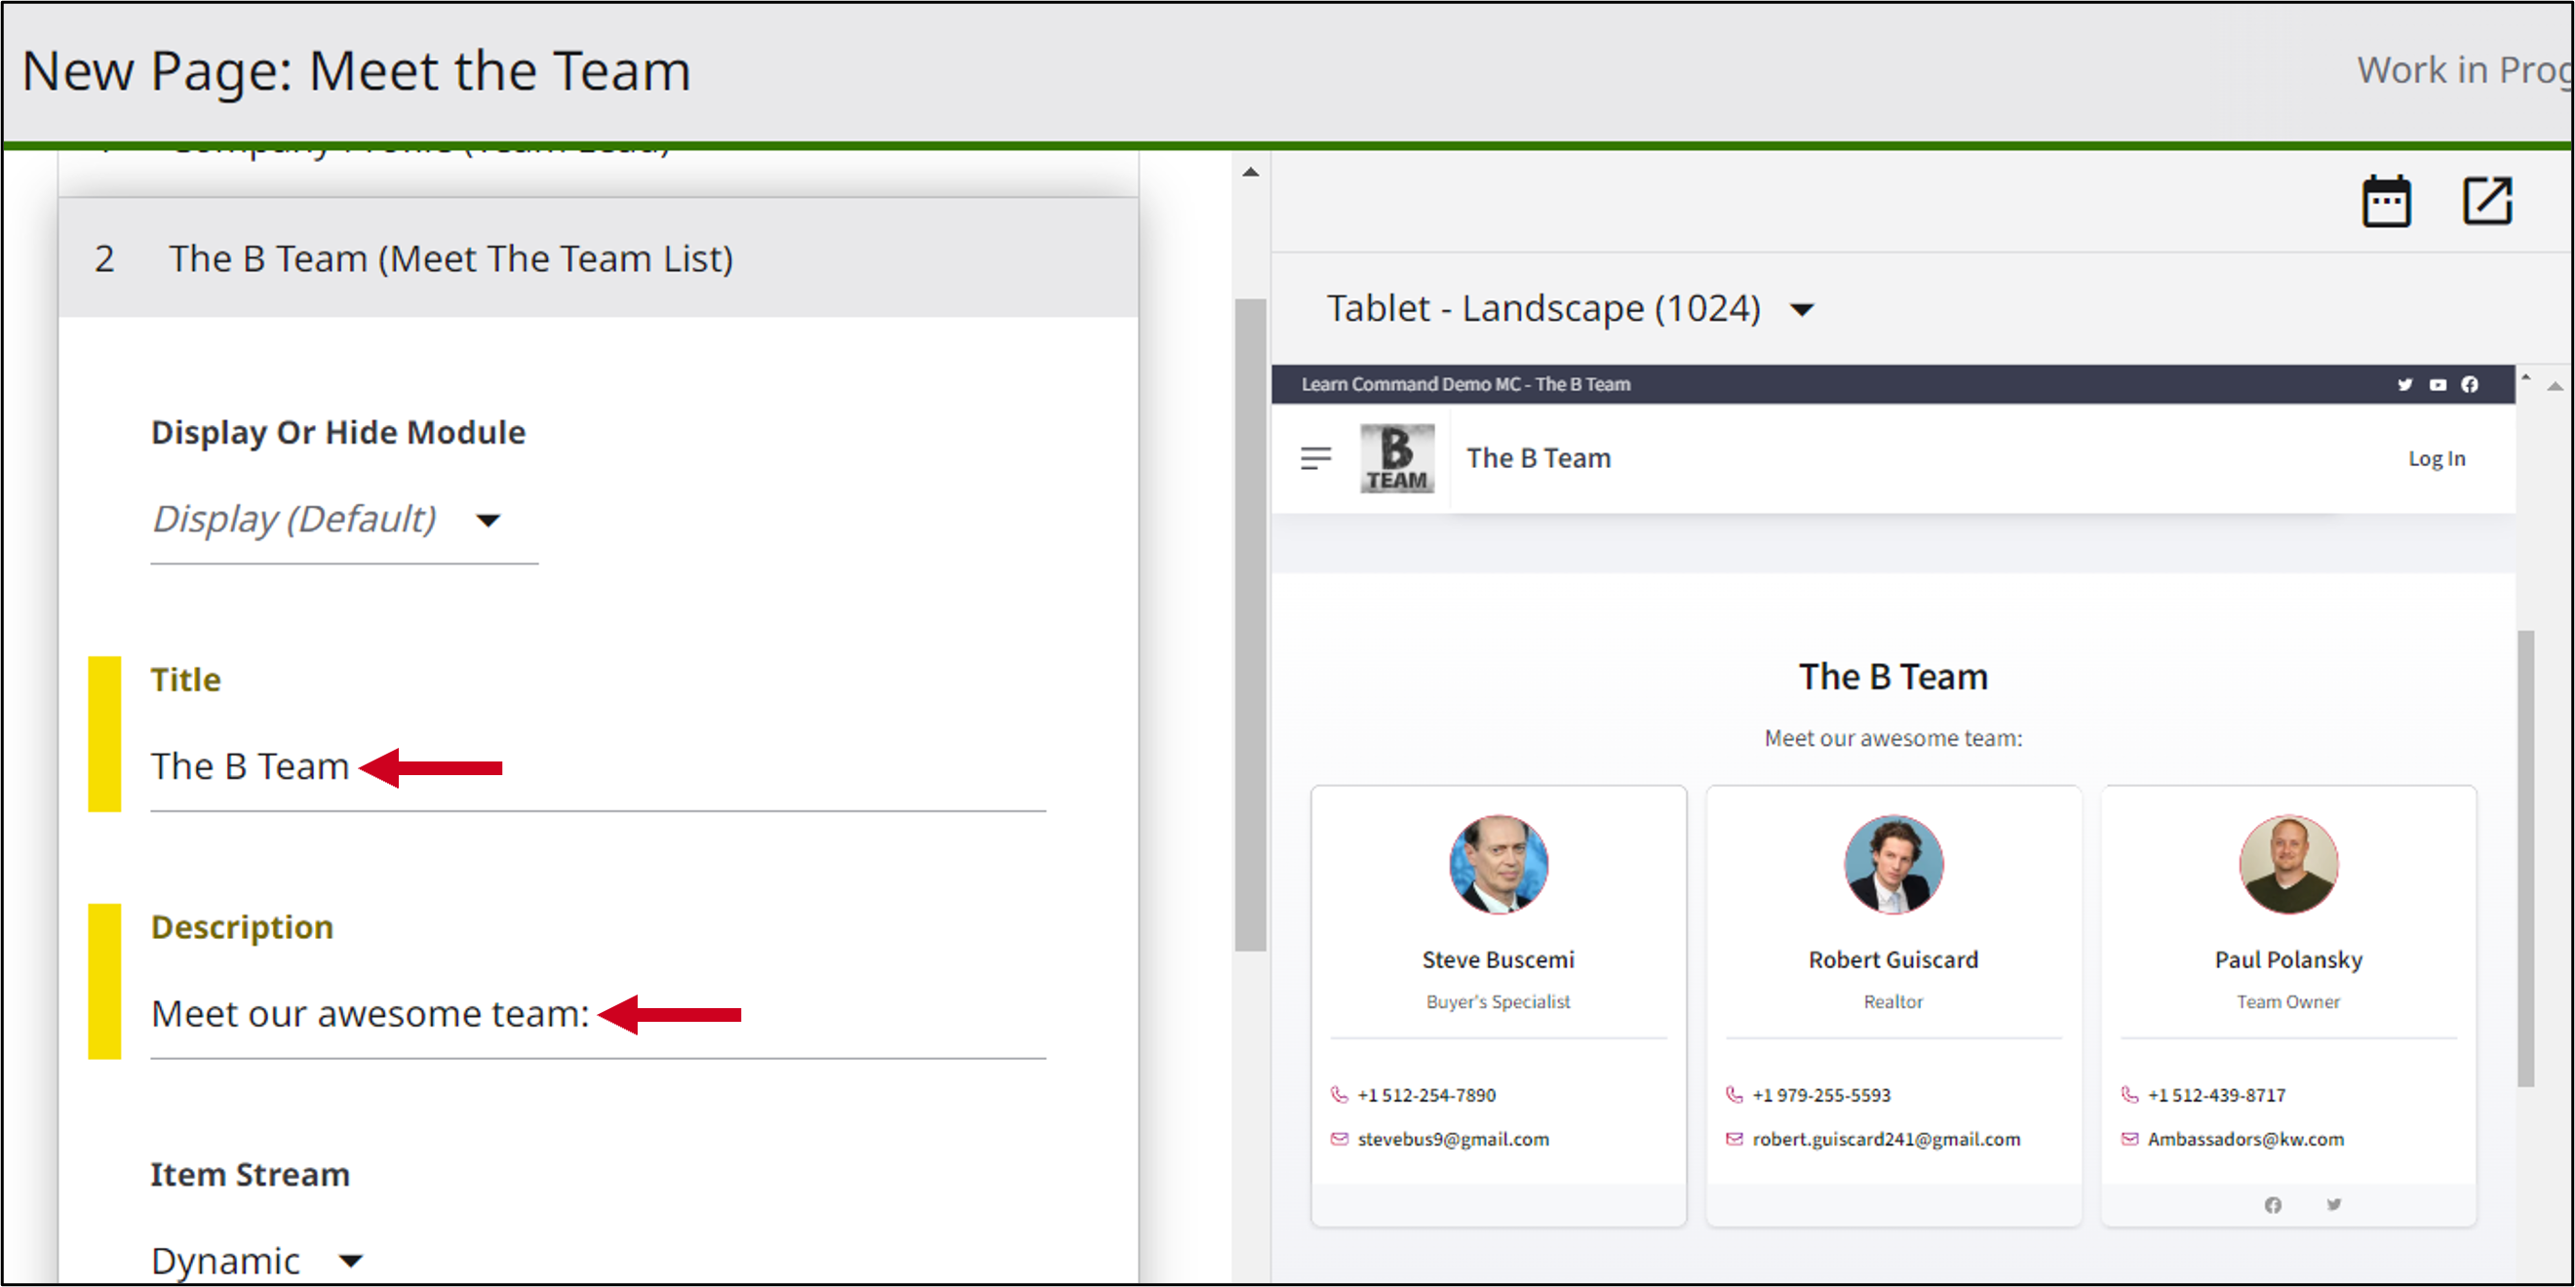The width and height of the screenshot is (2575, 1287).
Task: Click Paul Polansky's profile photo
Action: pos(2288,864)
